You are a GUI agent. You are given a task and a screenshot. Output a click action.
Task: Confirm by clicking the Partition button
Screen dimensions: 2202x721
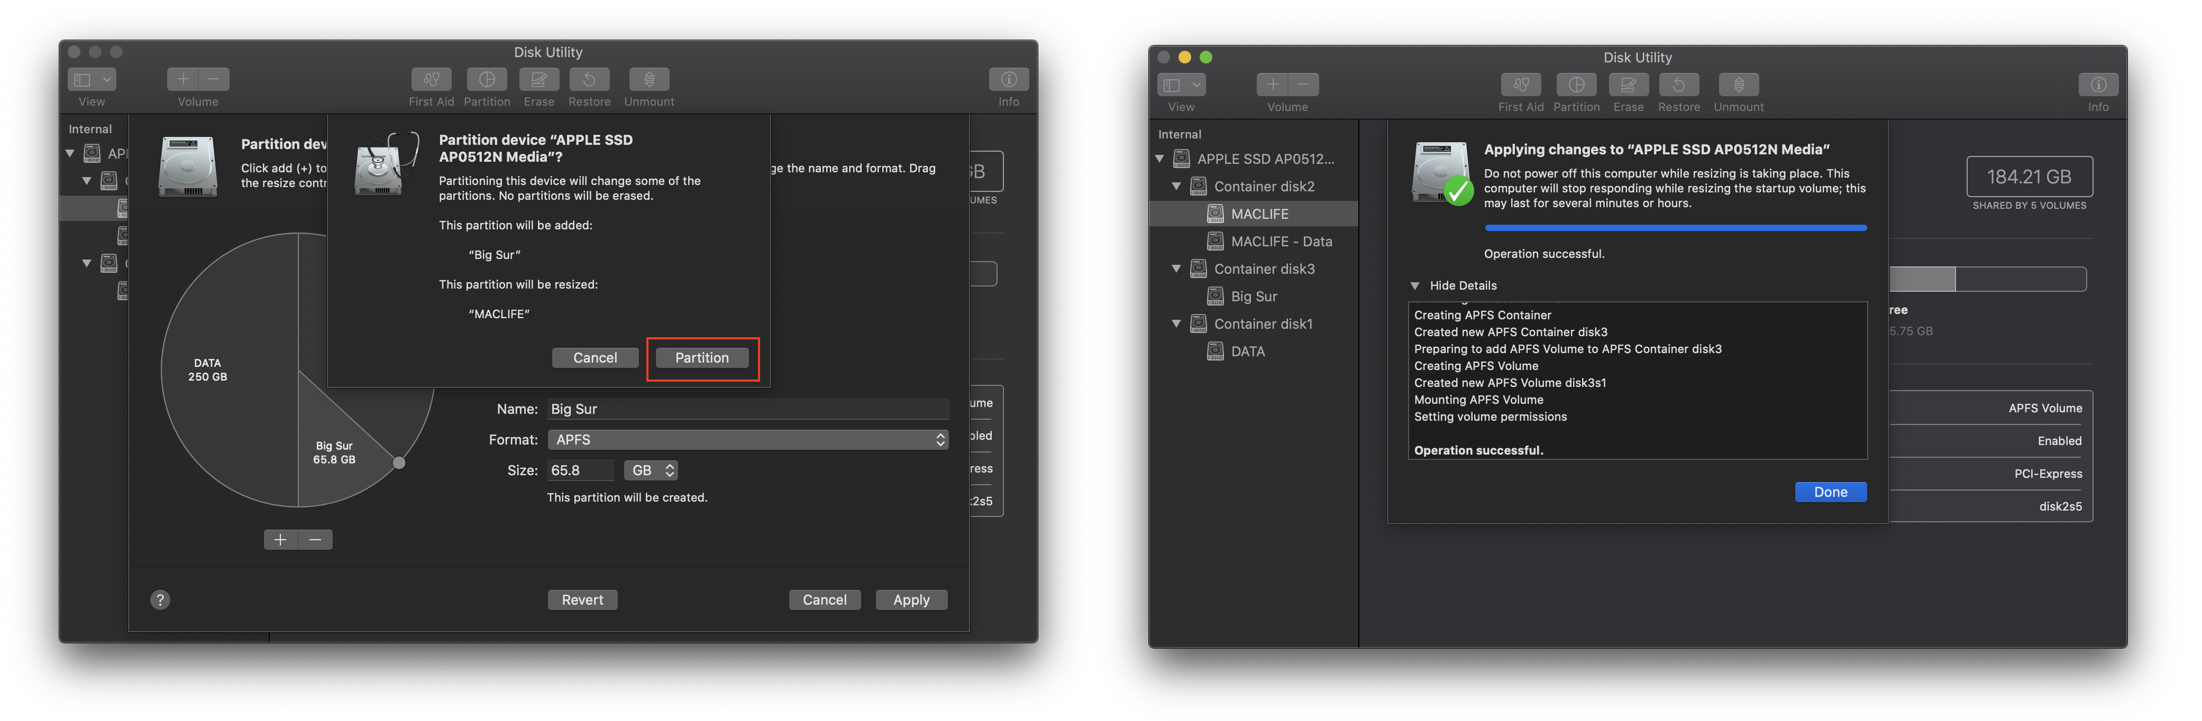click(x=702, y=358)
